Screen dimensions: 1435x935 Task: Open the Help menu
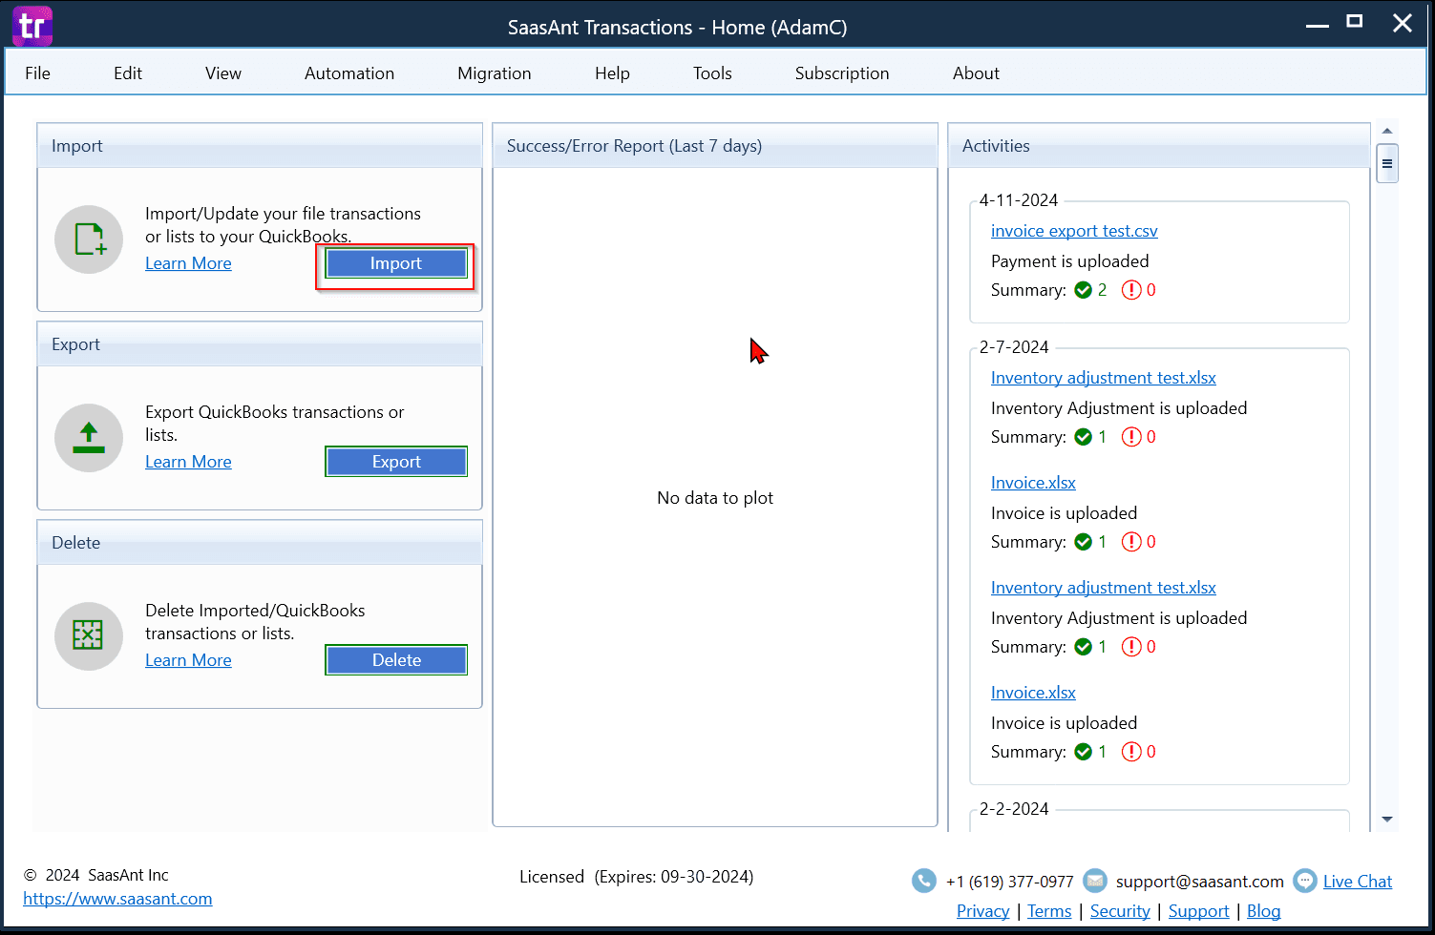[x=612, y=73]
